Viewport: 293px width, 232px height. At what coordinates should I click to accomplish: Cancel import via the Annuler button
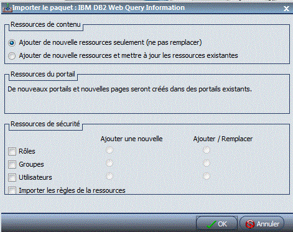coord(262,224)
